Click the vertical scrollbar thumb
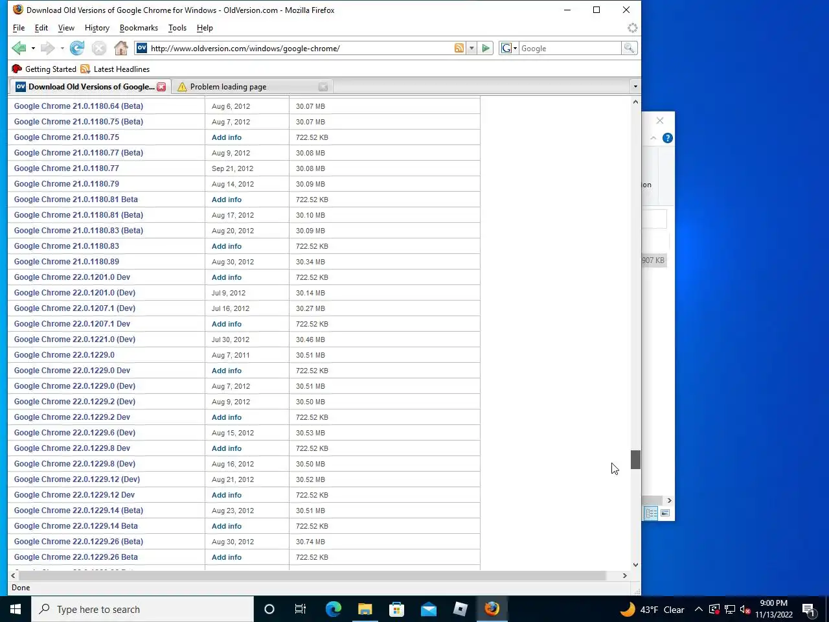The width and height of the screenshot is (829, 622). click(x=635, y=459)
